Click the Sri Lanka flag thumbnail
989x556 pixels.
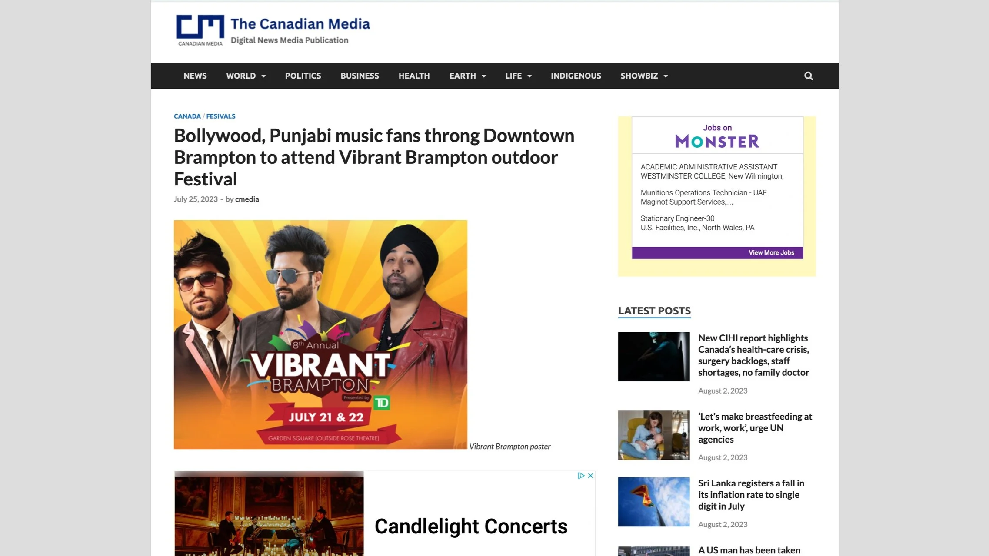[x=653, y=502]
